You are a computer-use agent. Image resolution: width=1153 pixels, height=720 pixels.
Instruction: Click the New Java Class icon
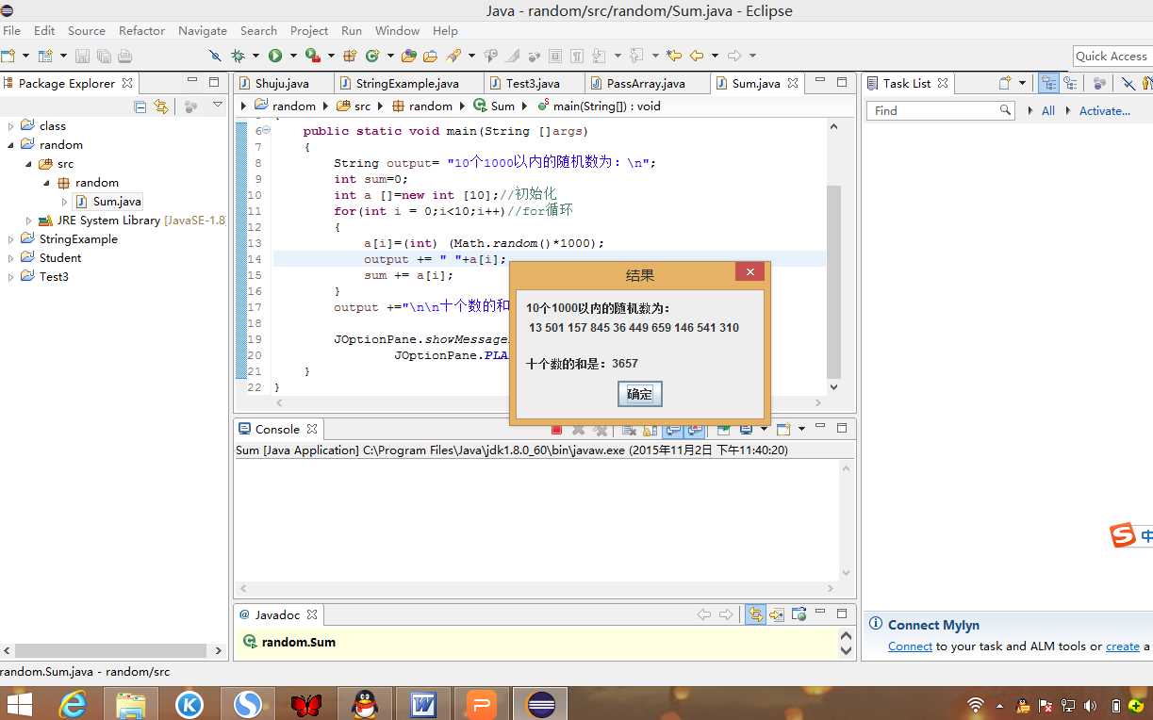(372, 57)
